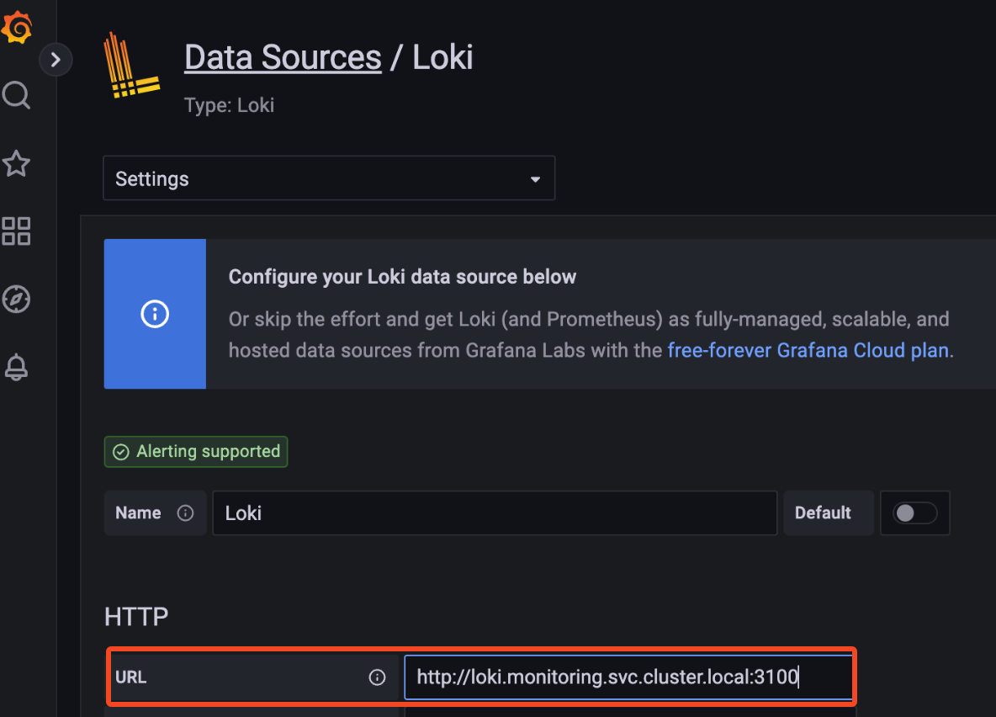Click the Name field info icon
Screen dimensions: 996x717
(x=185, y=513)
